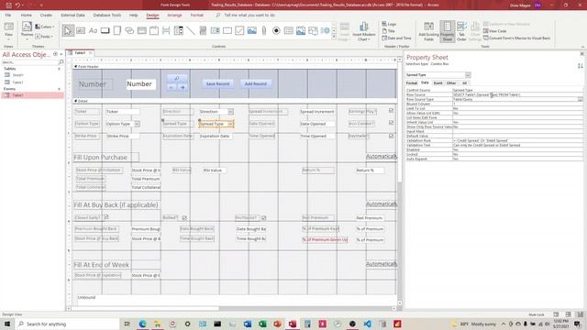Choose the List Box control tool
Image resolution: width=587 pixels, height=330 pixels.
coord(216,30)
